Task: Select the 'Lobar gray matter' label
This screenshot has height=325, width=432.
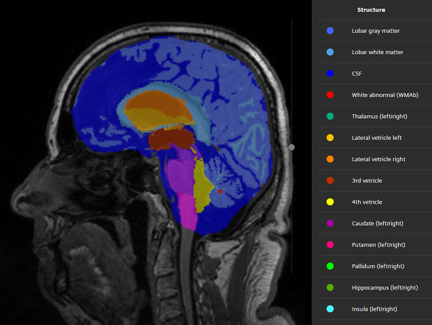Action: coord(375,31)
